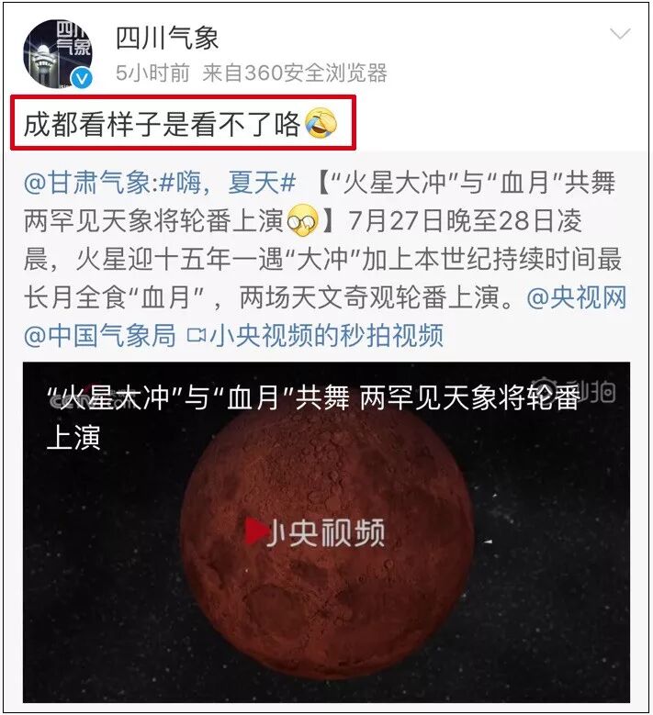Open the 四川气象 account name
Image resolution: width=653 pixels, height=715 pixels.
167,38
